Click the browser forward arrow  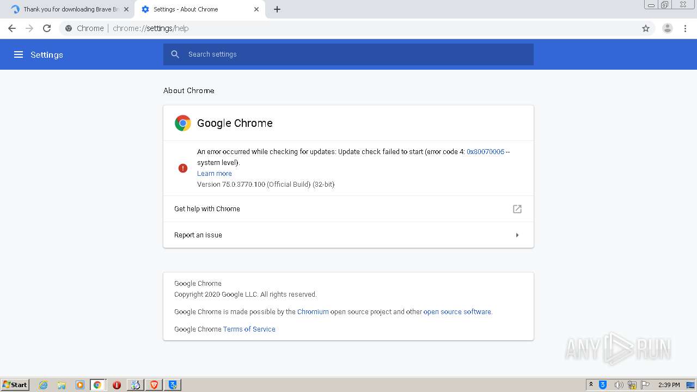tap(29, 28)
